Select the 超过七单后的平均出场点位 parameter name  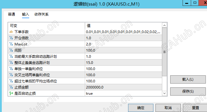tap(36, 81)
